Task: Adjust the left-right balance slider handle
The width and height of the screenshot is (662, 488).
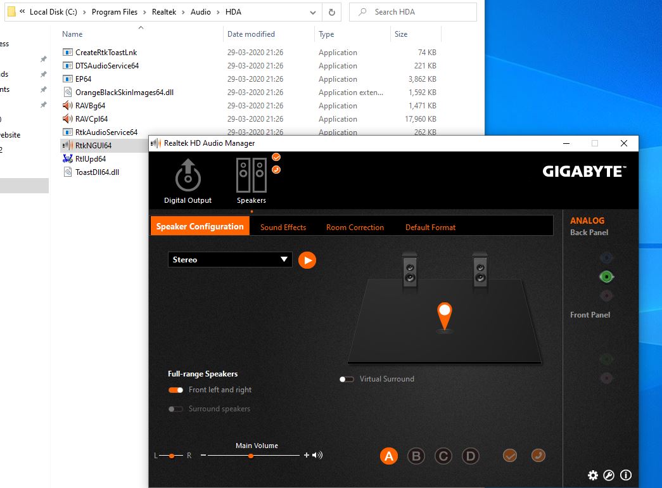Action: pyautogui.click(x=172, y=456)
